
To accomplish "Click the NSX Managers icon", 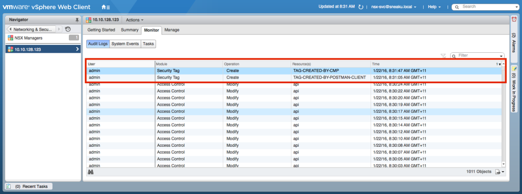I will point(11,38).
